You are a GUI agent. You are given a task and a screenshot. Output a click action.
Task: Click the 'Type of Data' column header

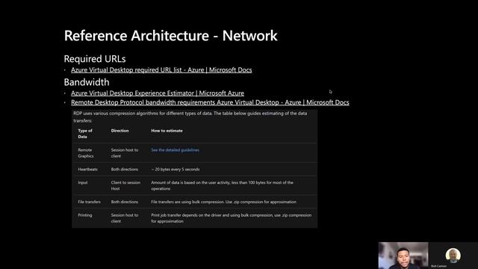(x=85, y=134)
